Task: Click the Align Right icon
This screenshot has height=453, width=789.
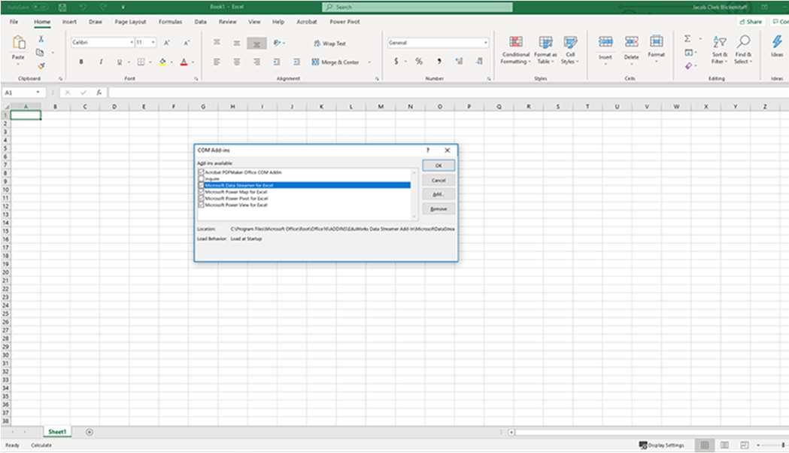Action: pos(256,62)
